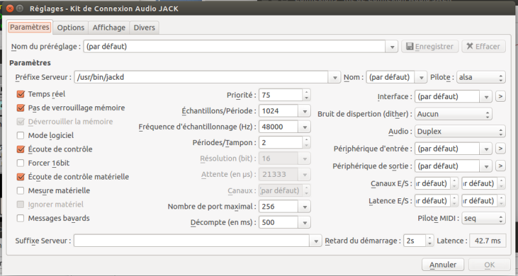Screen dimensions: 518x276
Task: Click the Interface '>' device picker button
Action: point(500,96)
